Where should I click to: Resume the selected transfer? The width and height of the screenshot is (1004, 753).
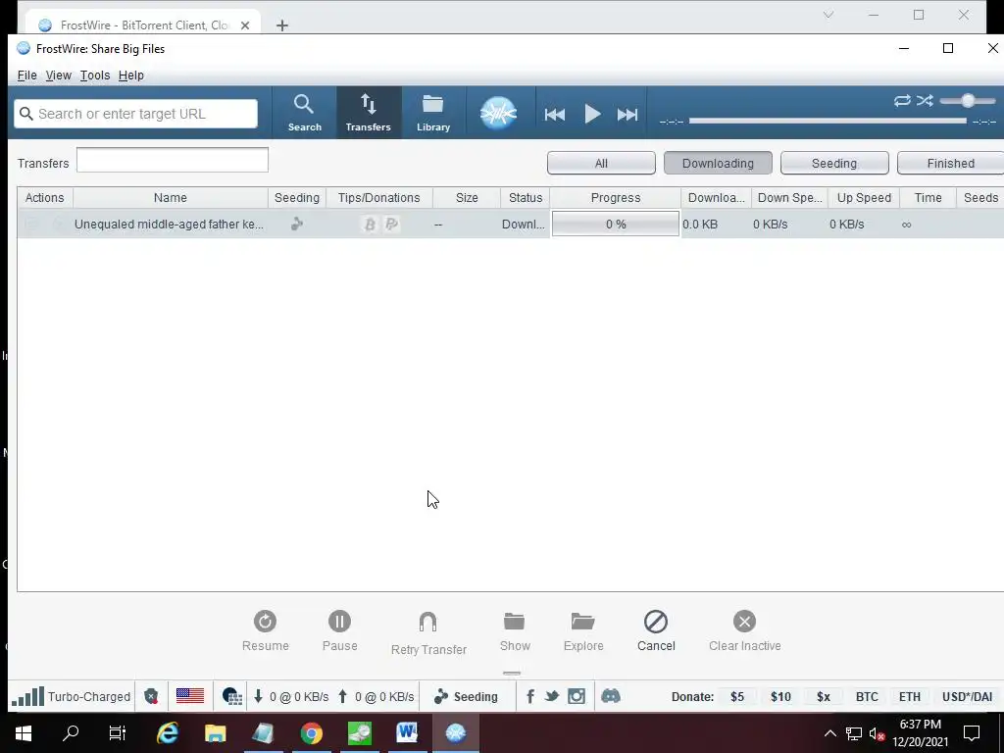[x=265, y=630]
